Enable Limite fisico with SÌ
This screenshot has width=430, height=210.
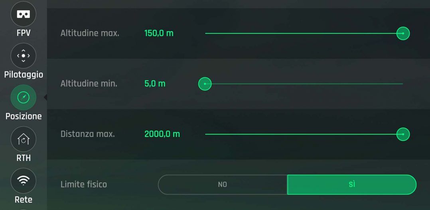[351, 184]
